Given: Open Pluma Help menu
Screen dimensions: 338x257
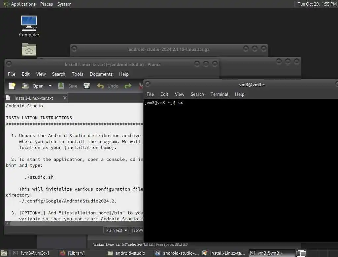Looking at the screenshot, I should pyautogui.click(x=124, y=74).
